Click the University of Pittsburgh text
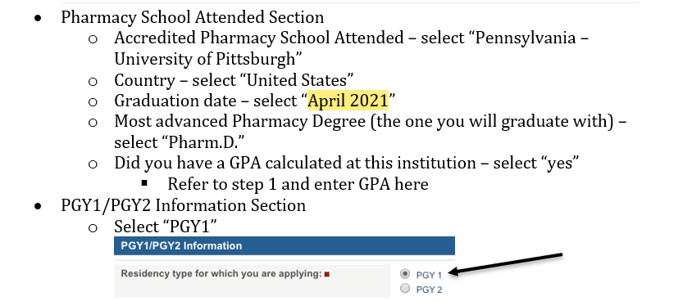The image size is (683, 301). point(205,59)
